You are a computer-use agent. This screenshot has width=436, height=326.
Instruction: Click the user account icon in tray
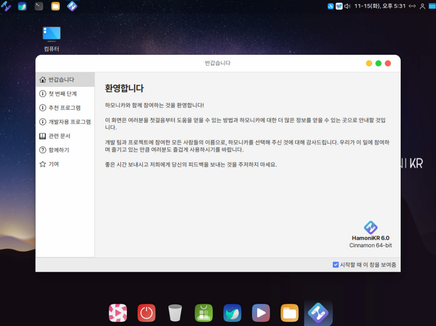tap(422, 6)
